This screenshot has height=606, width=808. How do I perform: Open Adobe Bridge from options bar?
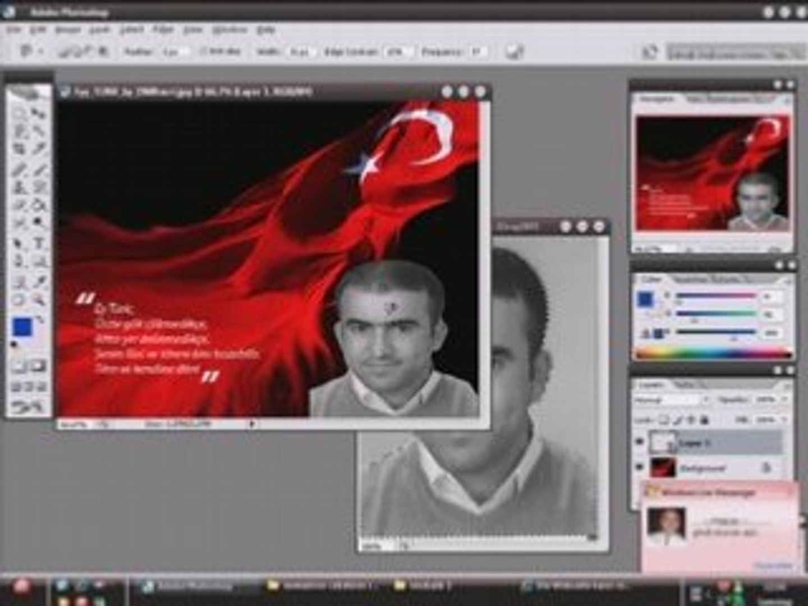point(649,52)
